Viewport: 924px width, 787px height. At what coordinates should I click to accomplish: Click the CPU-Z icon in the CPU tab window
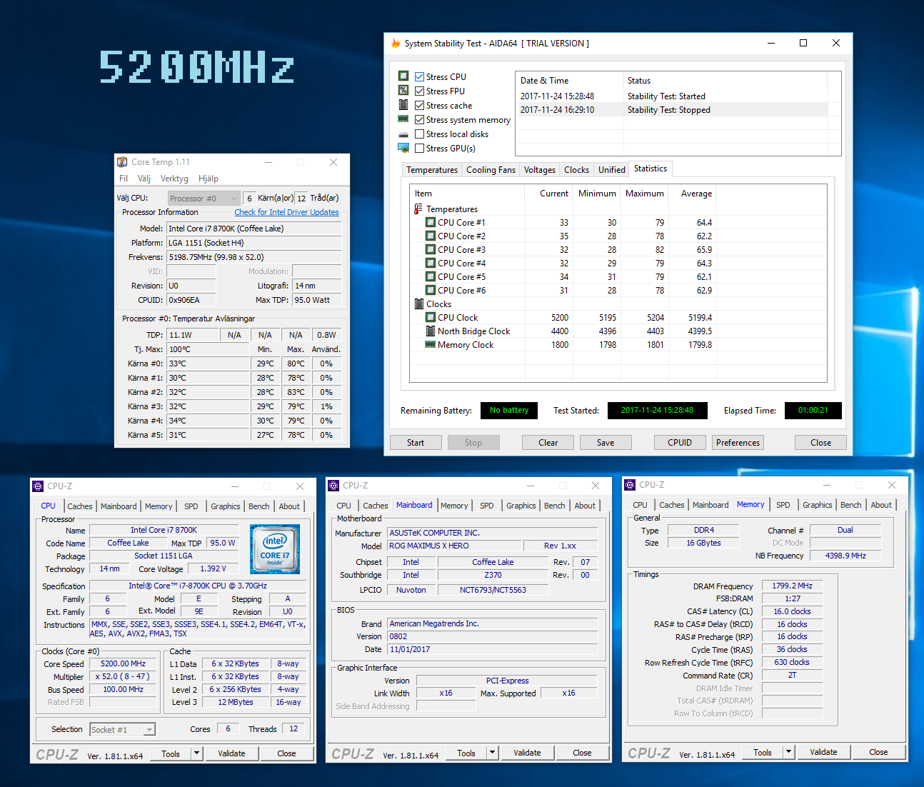38,486
